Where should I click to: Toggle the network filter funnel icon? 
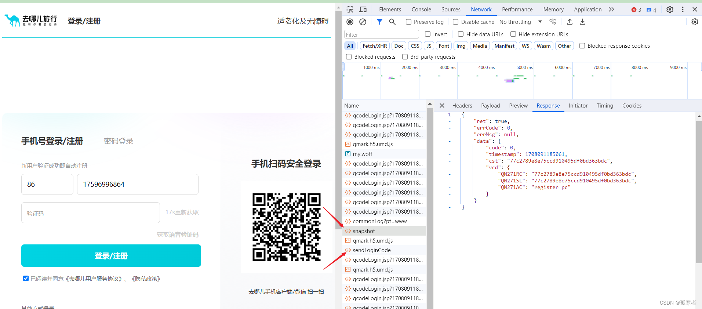(x=379, y=22)
